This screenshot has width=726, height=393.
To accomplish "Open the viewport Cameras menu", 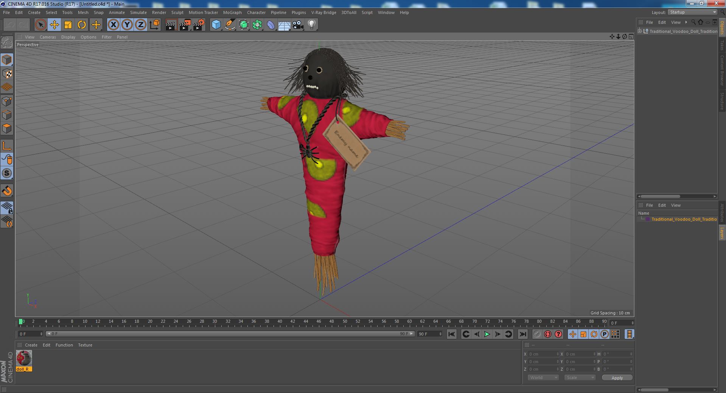I will 48,37.
